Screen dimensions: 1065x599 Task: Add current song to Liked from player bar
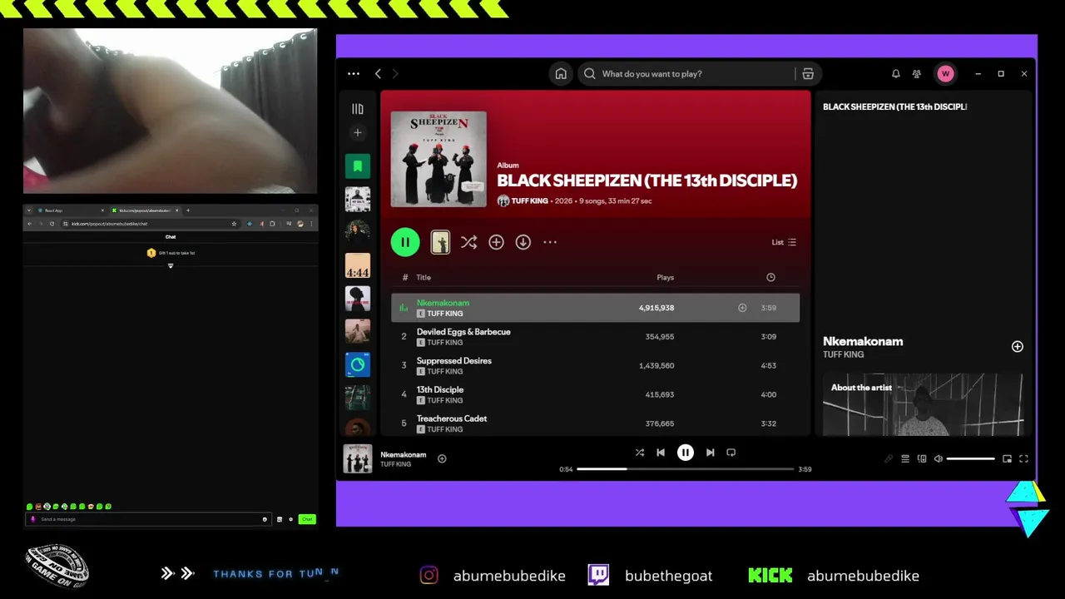pyautogui.click(x=442, y=458)
